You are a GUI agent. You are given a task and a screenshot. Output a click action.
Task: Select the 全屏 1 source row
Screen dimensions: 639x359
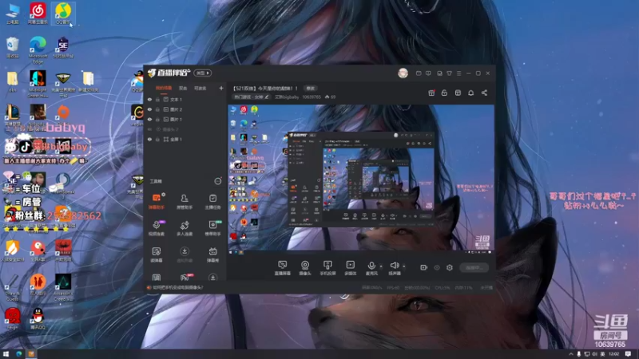pyautogui.click(x=185, y=139)
